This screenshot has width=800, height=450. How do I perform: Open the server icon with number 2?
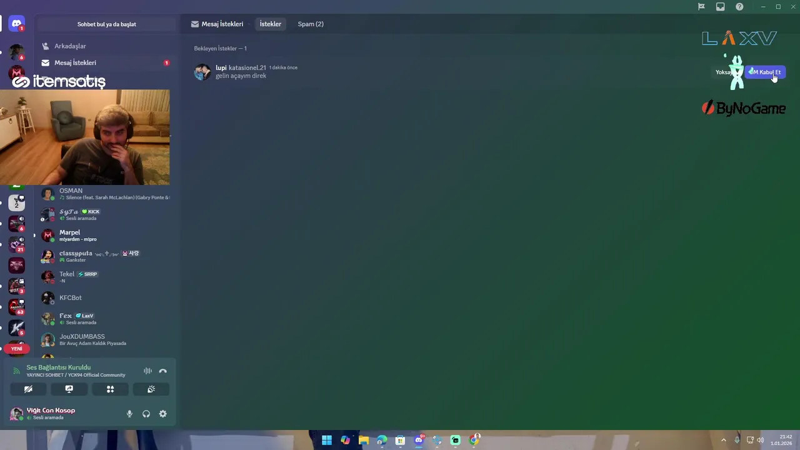click(17, 202)
